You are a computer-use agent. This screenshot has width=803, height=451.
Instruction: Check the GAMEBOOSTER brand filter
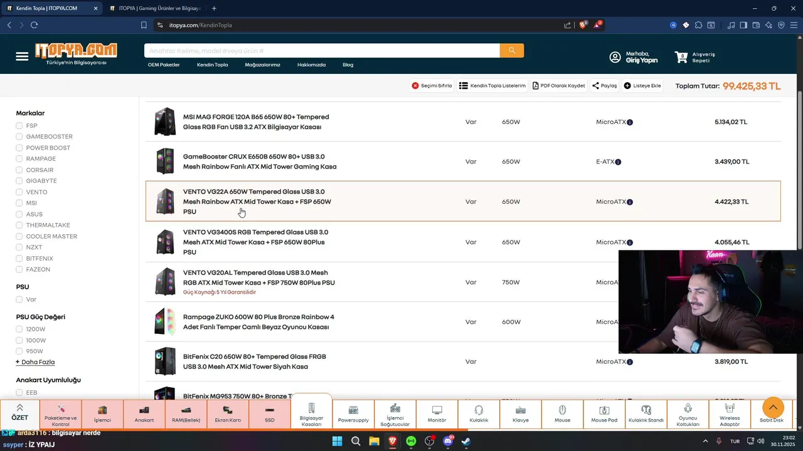[19, 137]
